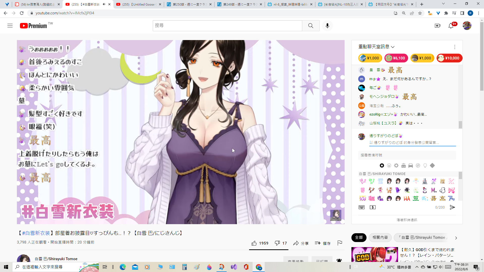Switch to 第249話 tab
This screenshot has height=272, width=484.
239,4
